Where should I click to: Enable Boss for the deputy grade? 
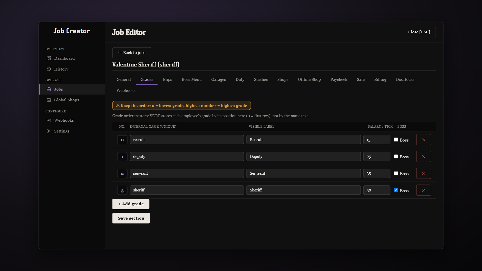click(396, 156)
